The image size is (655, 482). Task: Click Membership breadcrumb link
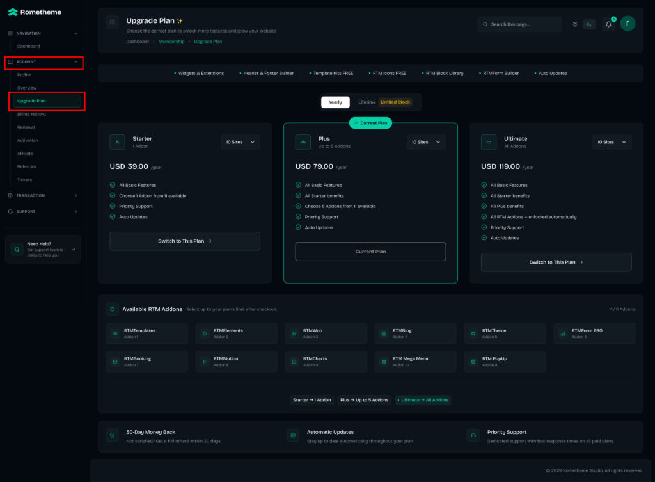click(171, 42)
